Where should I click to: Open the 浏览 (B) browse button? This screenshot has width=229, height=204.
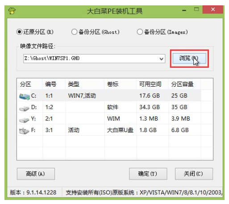(x=189, y=58)
